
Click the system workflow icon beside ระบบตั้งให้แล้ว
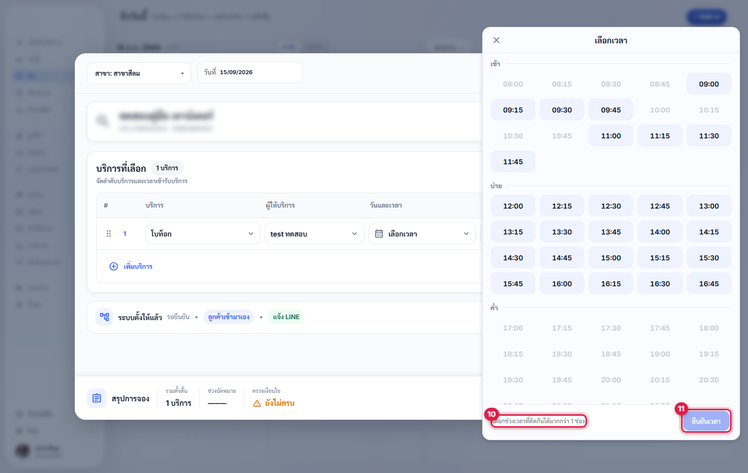[104, 317]
